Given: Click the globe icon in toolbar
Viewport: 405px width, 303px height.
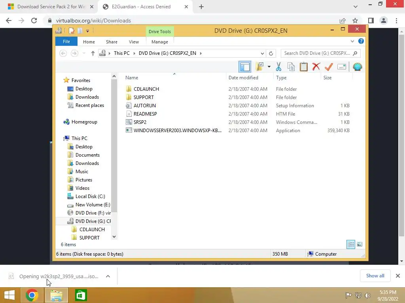Looking at the screenshot, I should coord(358,67).
